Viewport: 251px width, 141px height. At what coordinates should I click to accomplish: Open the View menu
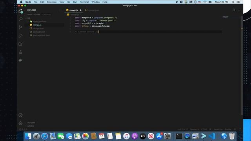(x=62, y=2)
